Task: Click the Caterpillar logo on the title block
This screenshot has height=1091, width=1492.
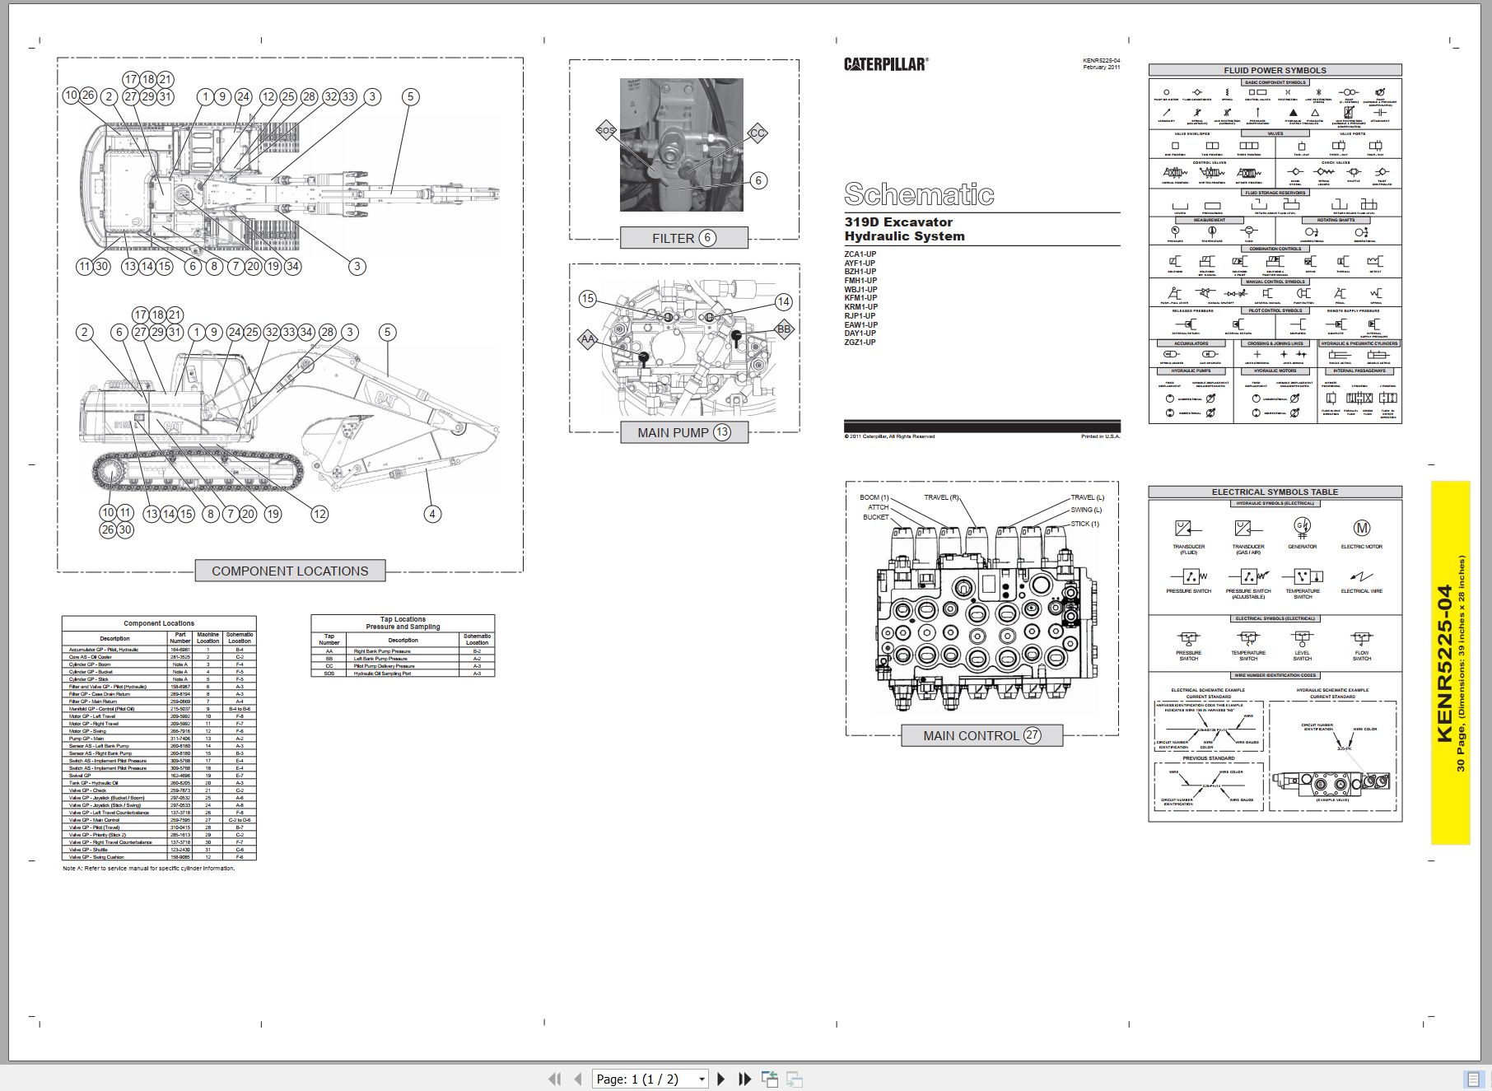Action: tap(886, 63)
